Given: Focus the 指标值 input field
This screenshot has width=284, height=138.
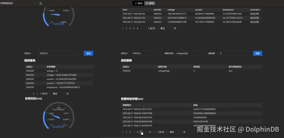Looking at the screenshot, I should tap(233, 53).
